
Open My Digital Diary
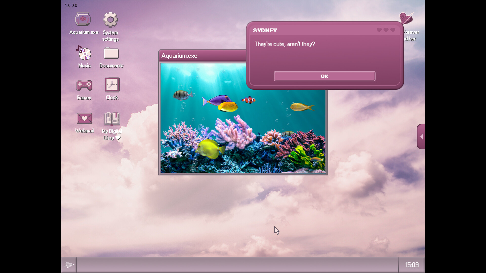(112, 119)
